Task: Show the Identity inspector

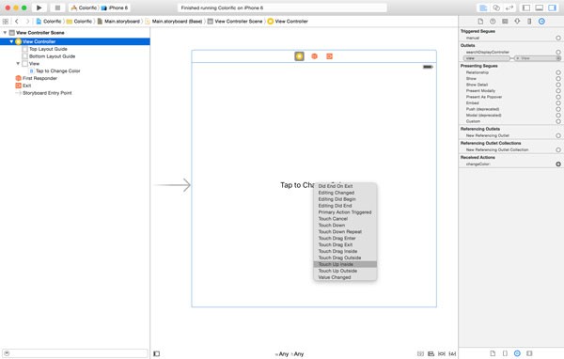Action: [505, 22]
